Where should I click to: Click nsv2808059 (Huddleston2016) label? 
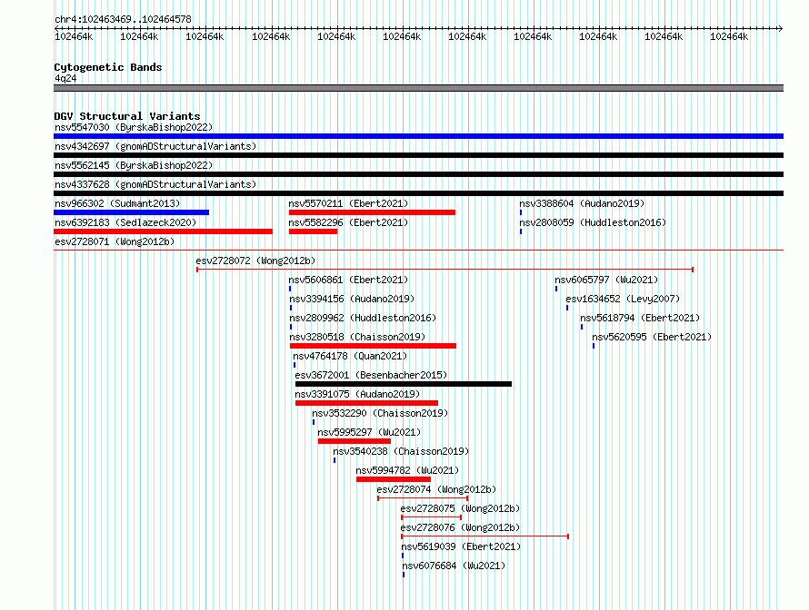point(593,222)
